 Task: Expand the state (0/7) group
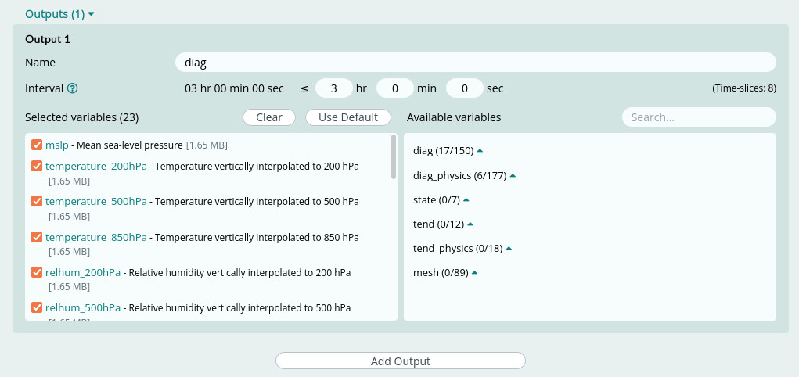441,200
